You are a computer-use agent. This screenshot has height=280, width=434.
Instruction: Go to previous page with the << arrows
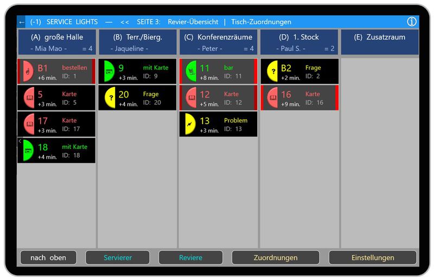[125, 22]
